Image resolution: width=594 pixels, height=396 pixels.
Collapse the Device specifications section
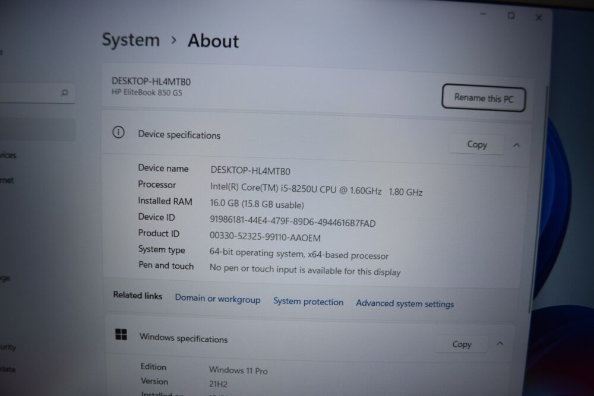point(516,145)
